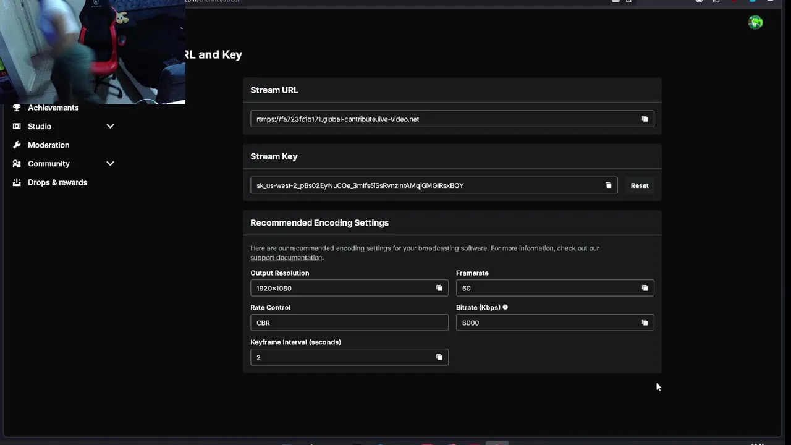Expand the Community sidebar section
This screenshot has width=791, height=445.
110,164
